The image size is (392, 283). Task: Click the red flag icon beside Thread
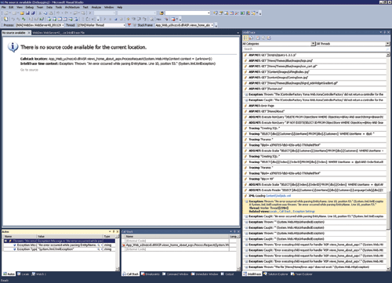click(129, 25)
